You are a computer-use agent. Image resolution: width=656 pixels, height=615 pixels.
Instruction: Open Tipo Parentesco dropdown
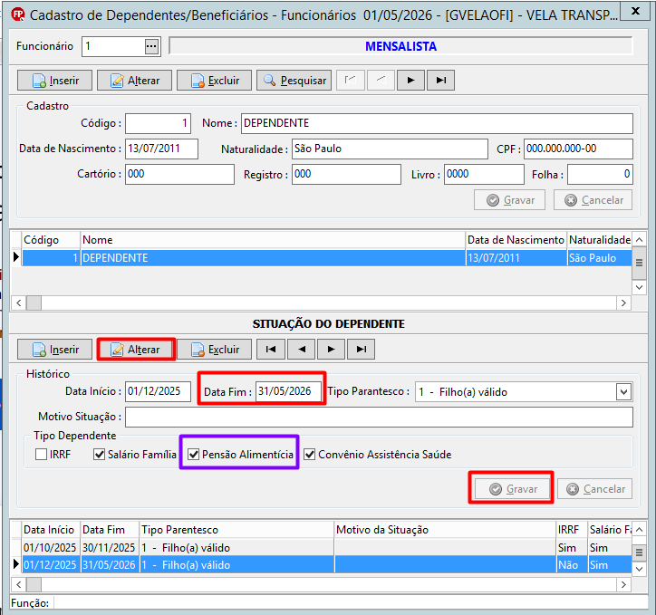[623, 392]
